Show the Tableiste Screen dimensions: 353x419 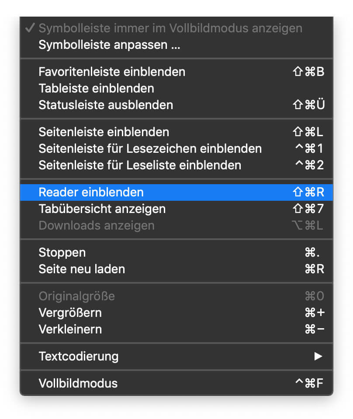pyautogui.click(x=97, y=88)
